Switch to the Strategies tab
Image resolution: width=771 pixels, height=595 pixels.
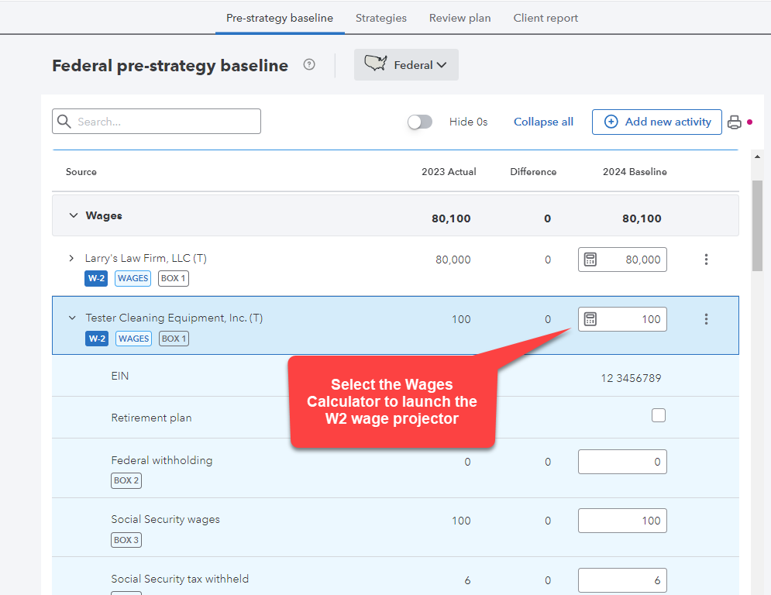pyautogui.click(x=380, y=18)
